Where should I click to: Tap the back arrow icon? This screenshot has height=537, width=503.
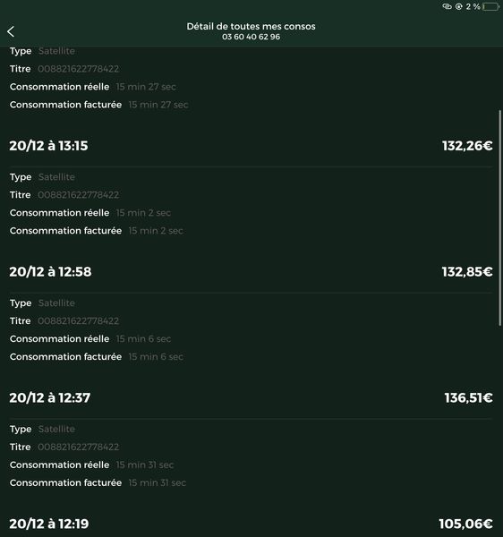[x=11, y=31]
